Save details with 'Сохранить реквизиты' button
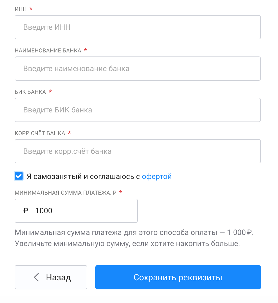 tap(178, 277)
